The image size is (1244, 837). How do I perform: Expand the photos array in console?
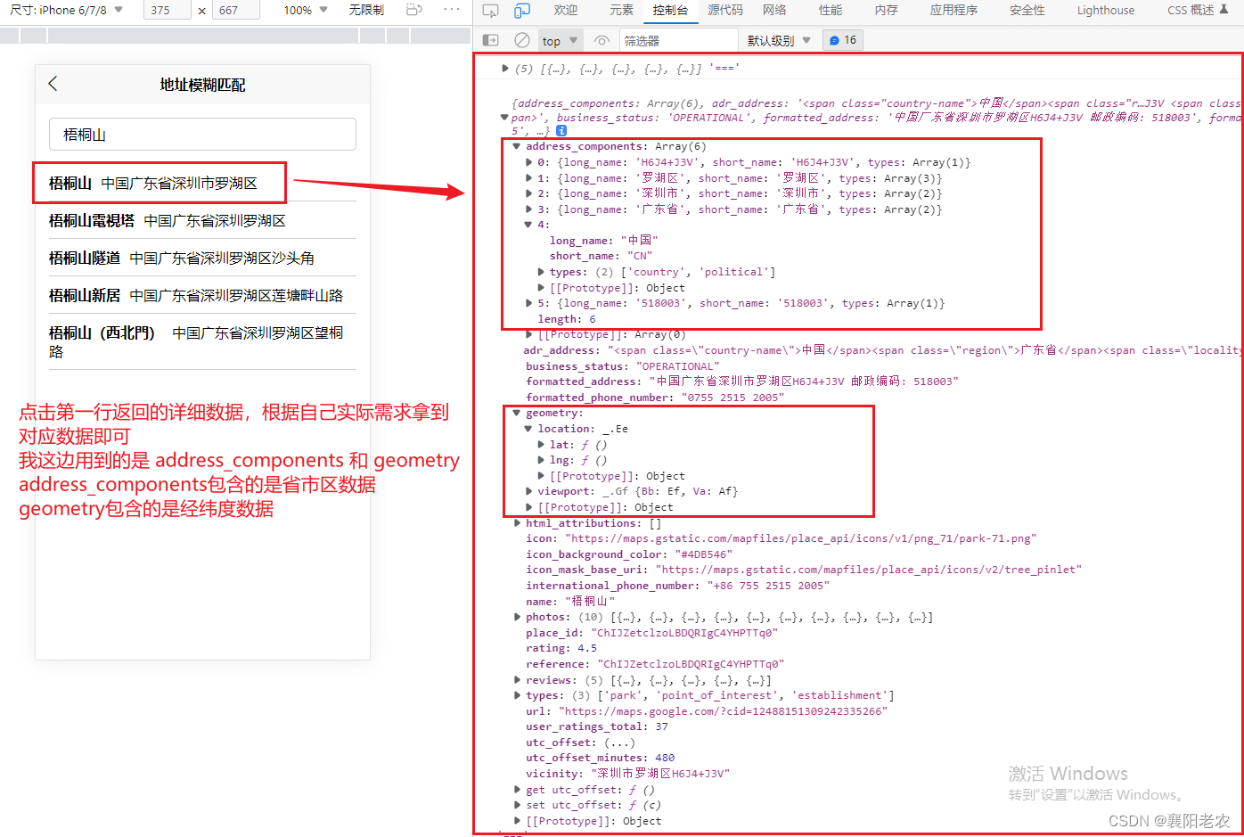tap(517, 616)
